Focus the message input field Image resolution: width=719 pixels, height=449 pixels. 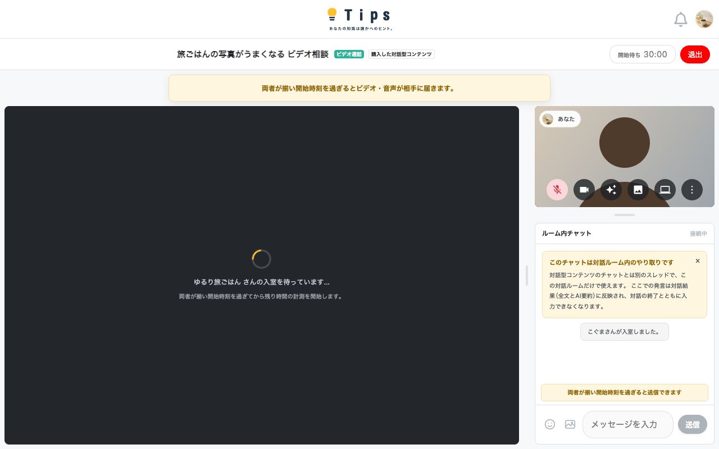click(x=628, y=424)
